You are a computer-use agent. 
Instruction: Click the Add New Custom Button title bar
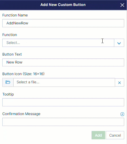coord(63,5)
